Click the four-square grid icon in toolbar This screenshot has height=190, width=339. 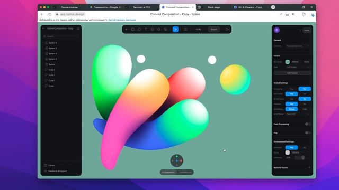[x=185, y=30]
